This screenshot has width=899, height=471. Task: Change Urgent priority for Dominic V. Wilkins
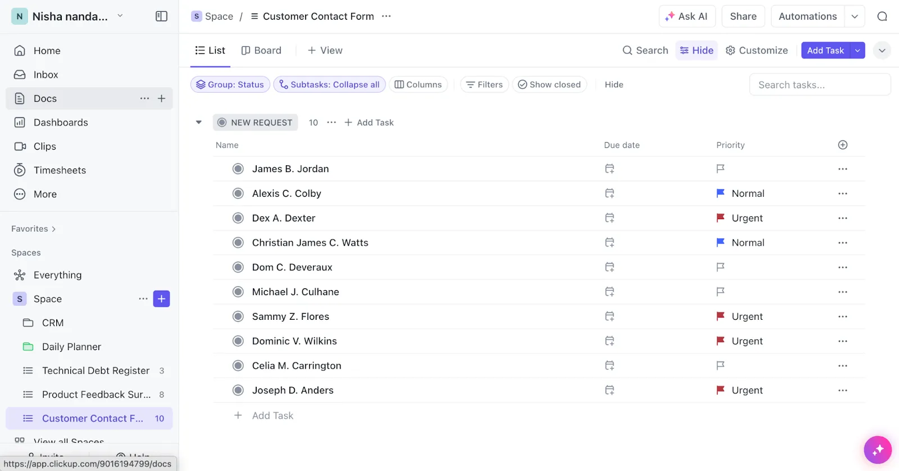[x=739, y=341]
